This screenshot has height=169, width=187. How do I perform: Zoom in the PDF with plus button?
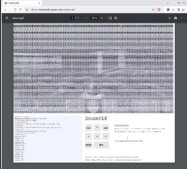pyautogui.click(x=102, y=18)
